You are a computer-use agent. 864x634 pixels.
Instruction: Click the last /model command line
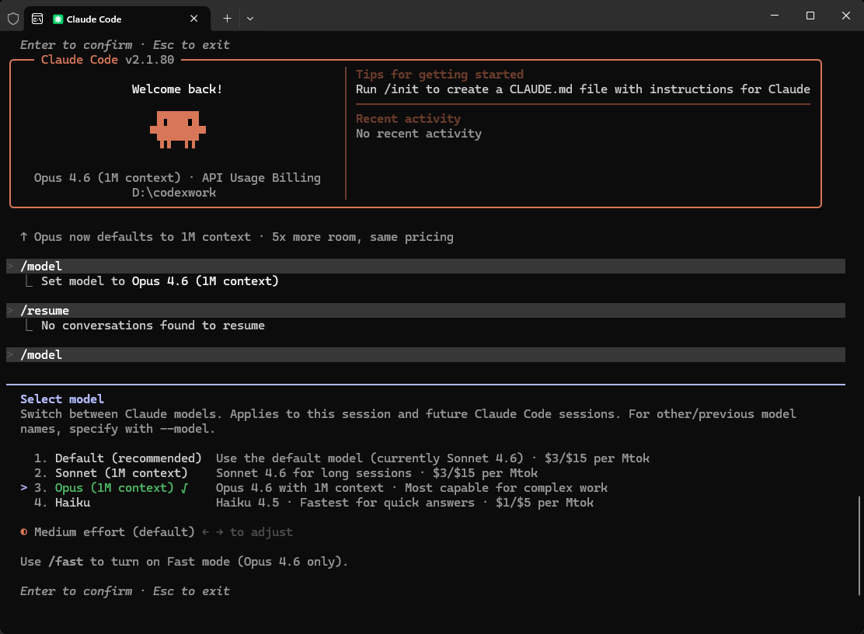(x=425, y=355)
